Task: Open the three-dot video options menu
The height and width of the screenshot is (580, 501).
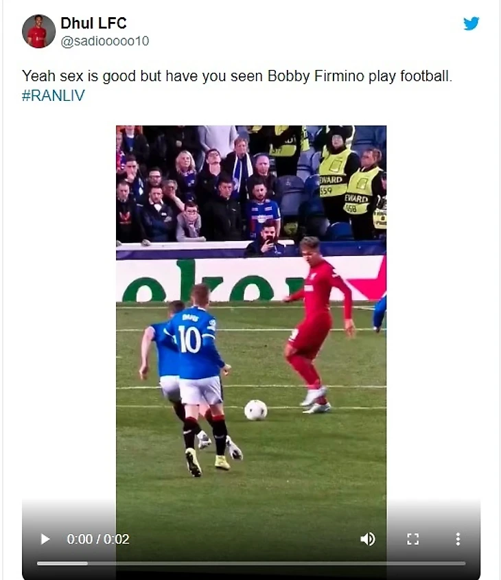Action: pos(458,539)
